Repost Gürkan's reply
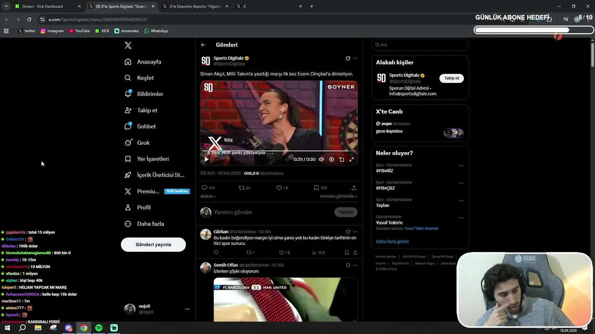The width and height of the screenshot is (595, 334). pyautogui.click(x=250, y=252)
